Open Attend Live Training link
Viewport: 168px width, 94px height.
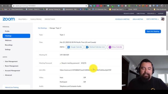(12, 87)
